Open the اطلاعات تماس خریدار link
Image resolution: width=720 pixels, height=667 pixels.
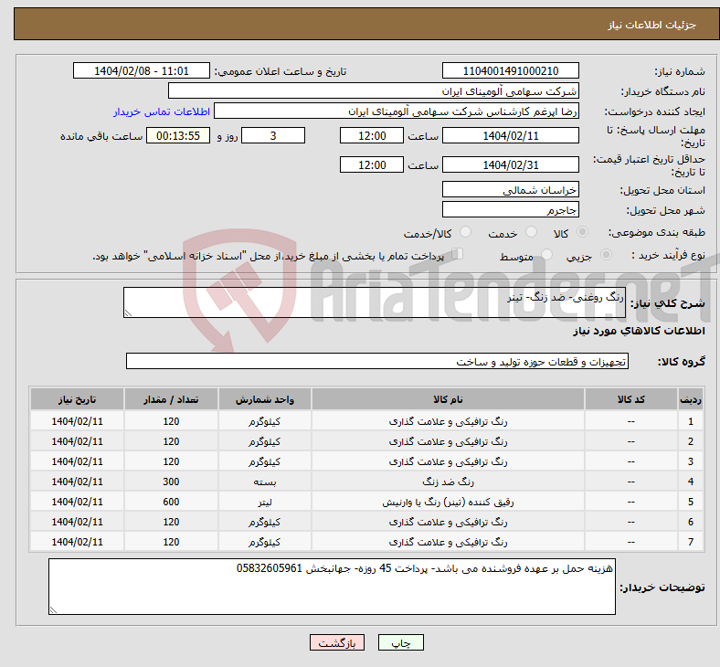[162, 111]
